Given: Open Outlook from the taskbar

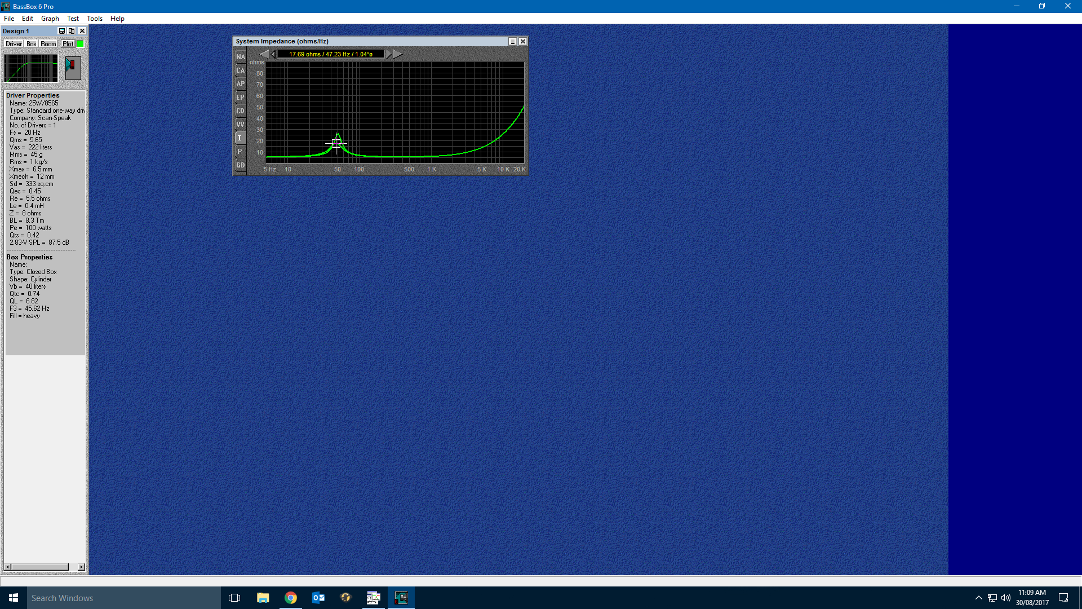Looking at the screenshot, I should click(318, 598).
